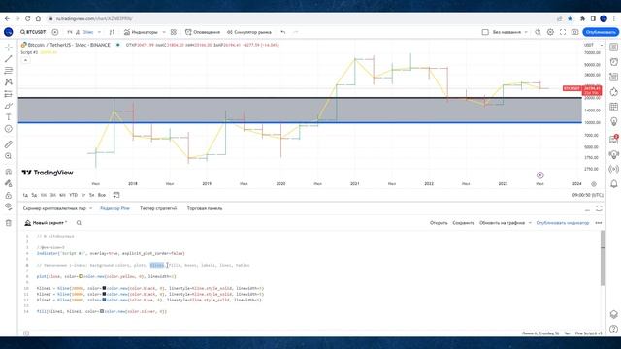
Task: Select the Text annotation tool
Action: pos(9,117)
